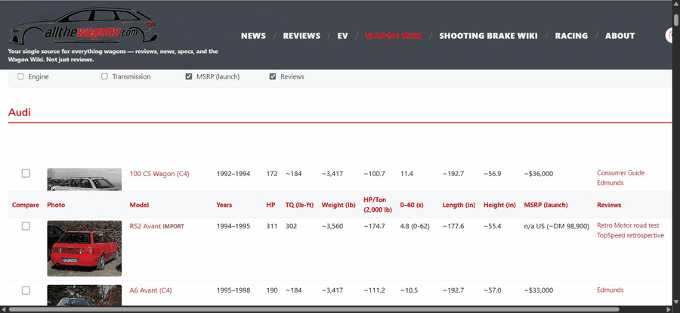Open the WAGON WIKI page
Viewport: 680px width, 313px height.
tap(394, 36)
